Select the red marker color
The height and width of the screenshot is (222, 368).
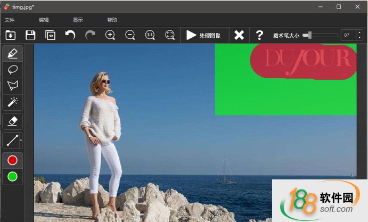[x=13, y=160]
